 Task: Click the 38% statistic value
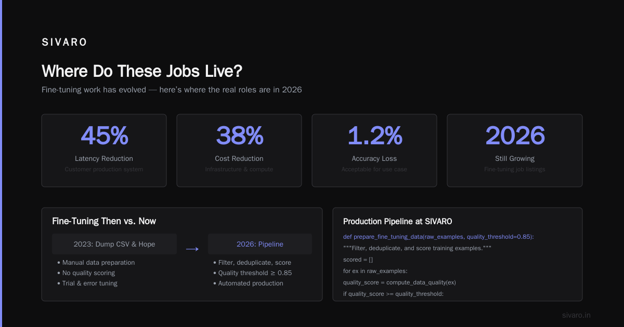point(239,135)
